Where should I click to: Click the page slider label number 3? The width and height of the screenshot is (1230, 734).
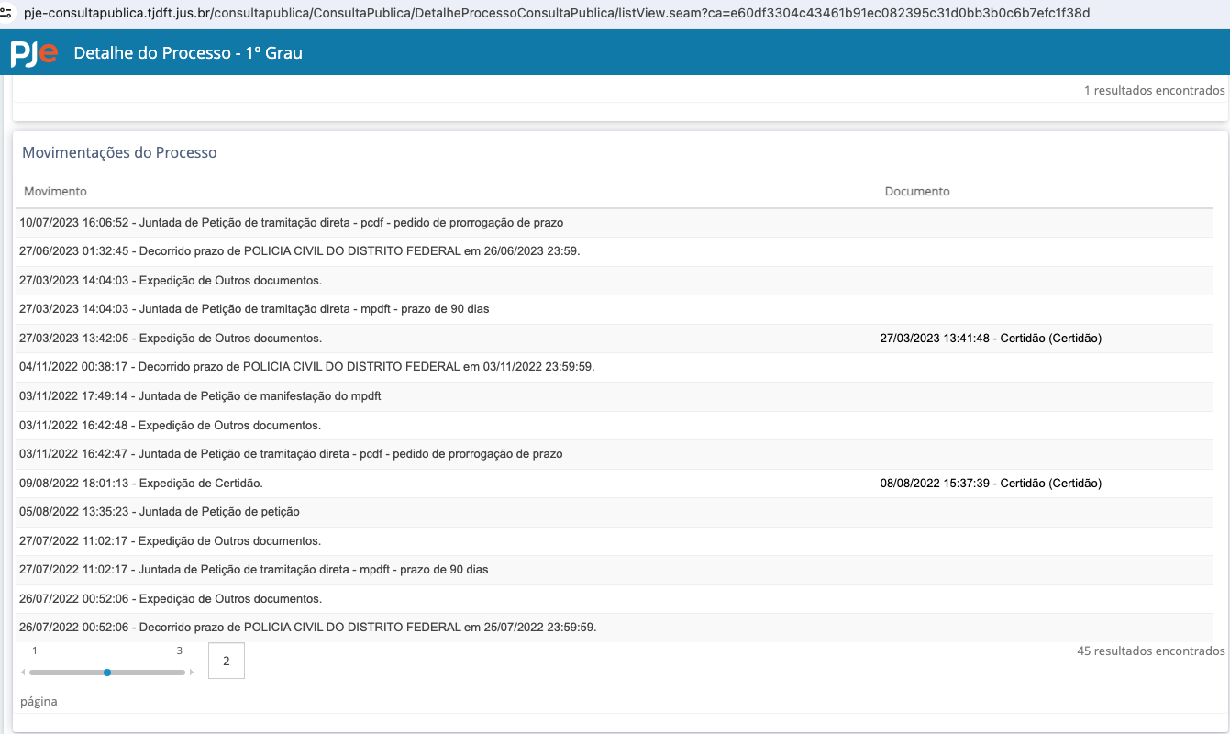click(x=180, y=651)
